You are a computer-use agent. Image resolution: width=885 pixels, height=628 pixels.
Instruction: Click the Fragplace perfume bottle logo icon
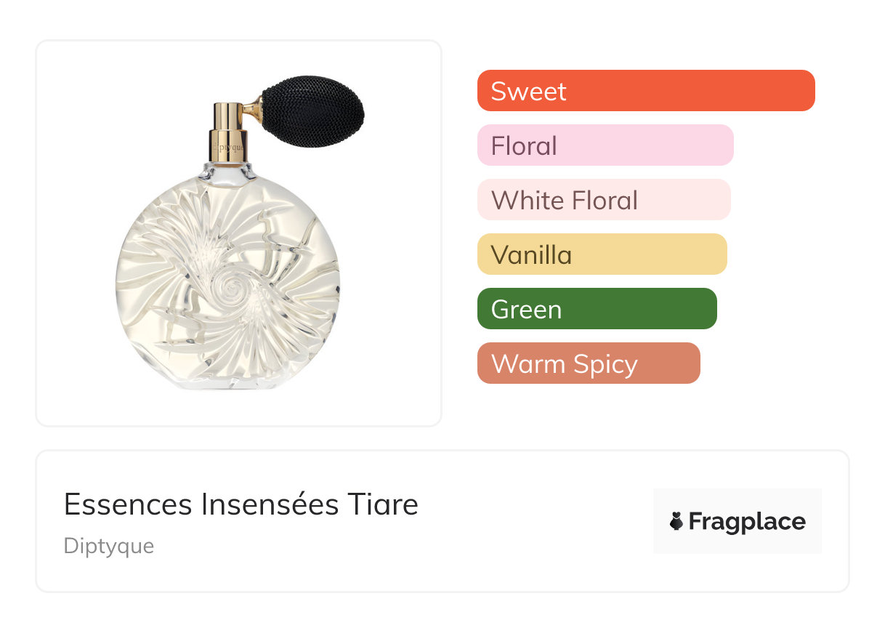676,521
